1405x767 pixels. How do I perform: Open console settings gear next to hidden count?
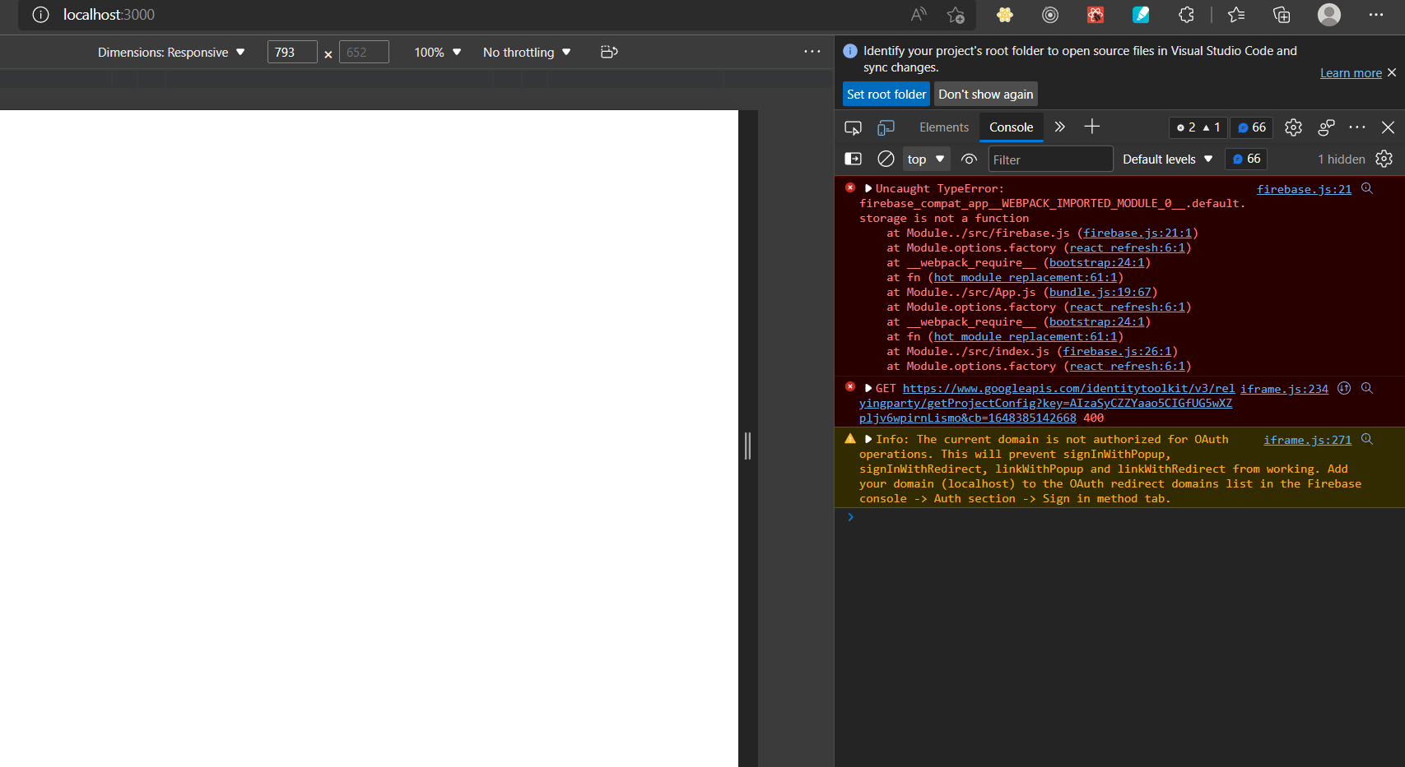pyautogui.click(x=1384, y=159)
